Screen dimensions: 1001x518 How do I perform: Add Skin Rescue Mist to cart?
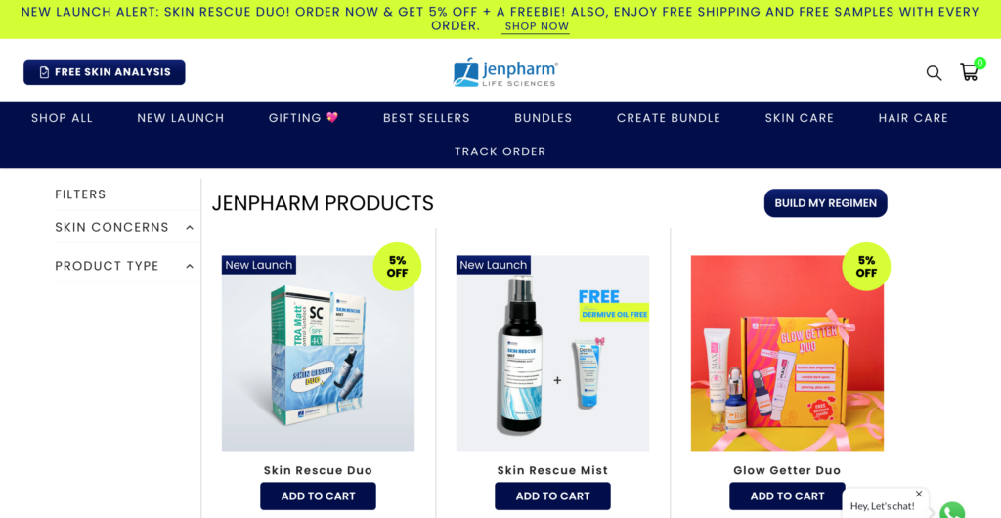[553, 496]
